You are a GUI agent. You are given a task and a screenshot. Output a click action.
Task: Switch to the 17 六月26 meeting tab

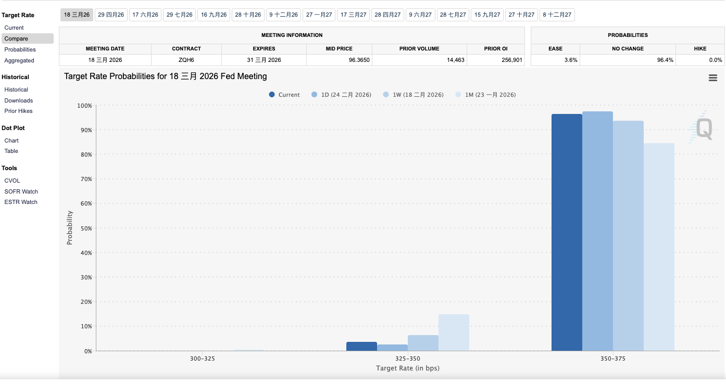click(x=145, y=15)
